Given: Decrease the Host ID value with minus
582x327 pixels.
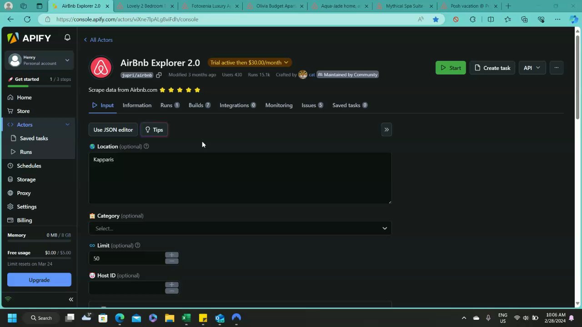Looking at the screenshot, I should (172, 291).
